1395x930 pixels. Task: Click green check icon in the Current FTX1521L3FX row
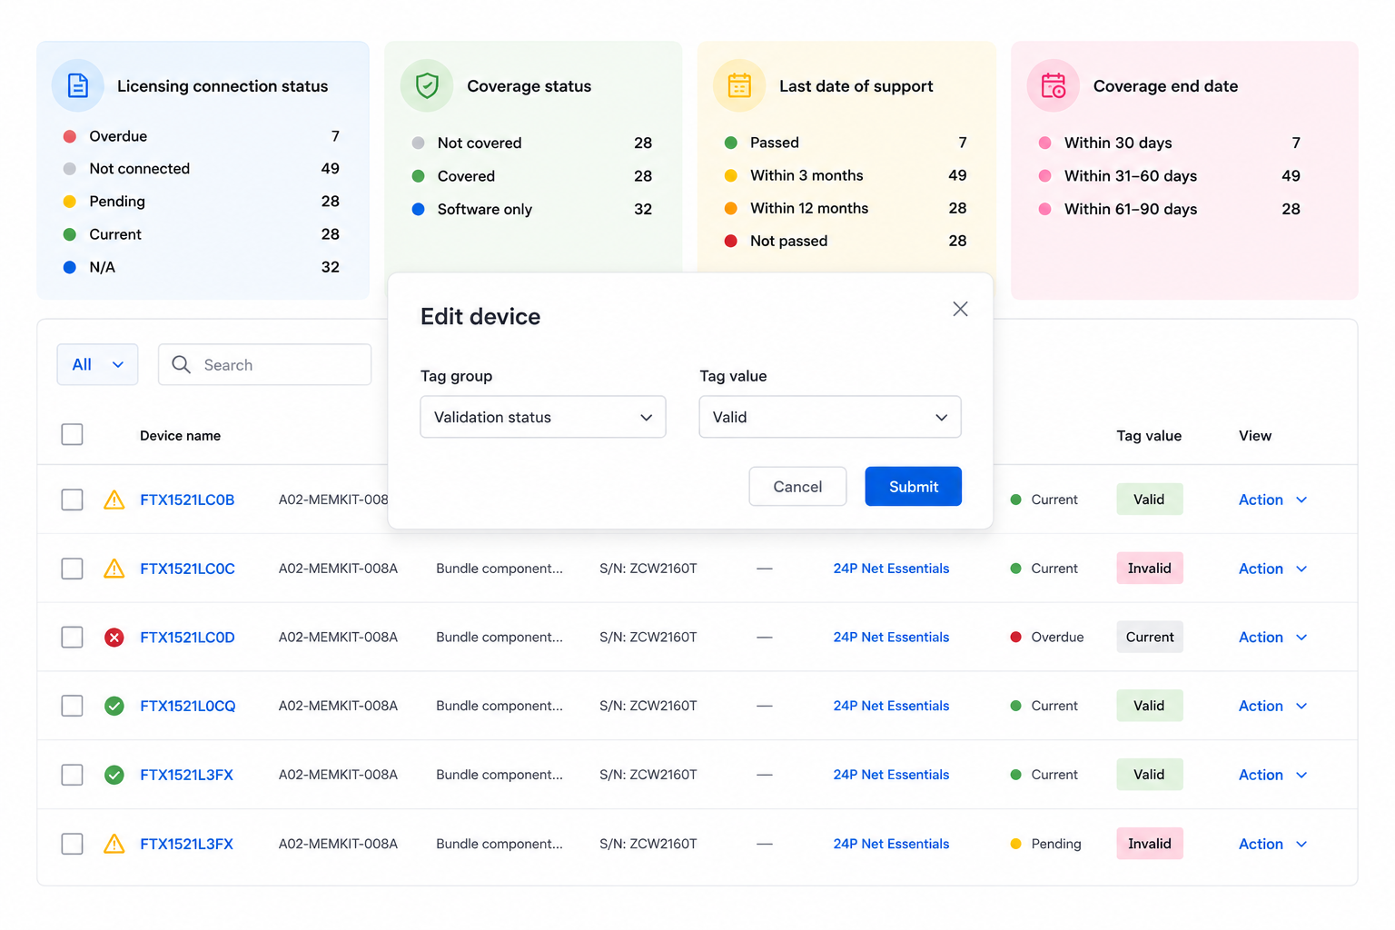point(114,775)
